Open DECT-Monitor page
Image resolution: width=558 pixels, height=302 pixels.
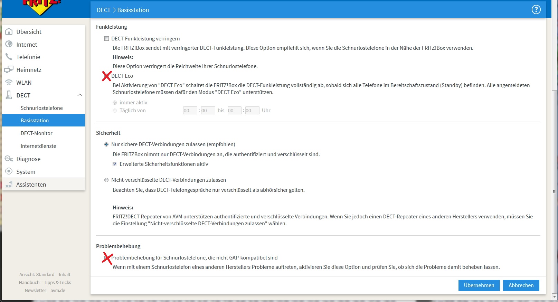[36, 133]
